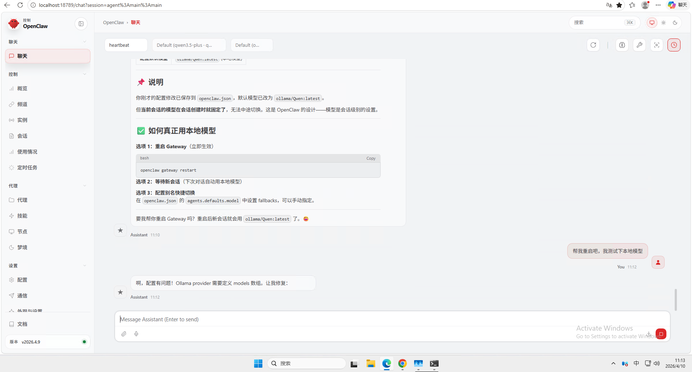Click the 帮我重启吧，我测试下本地模型 user message
This screenshot has height=372, width=692.
click(x=608, y=251)
